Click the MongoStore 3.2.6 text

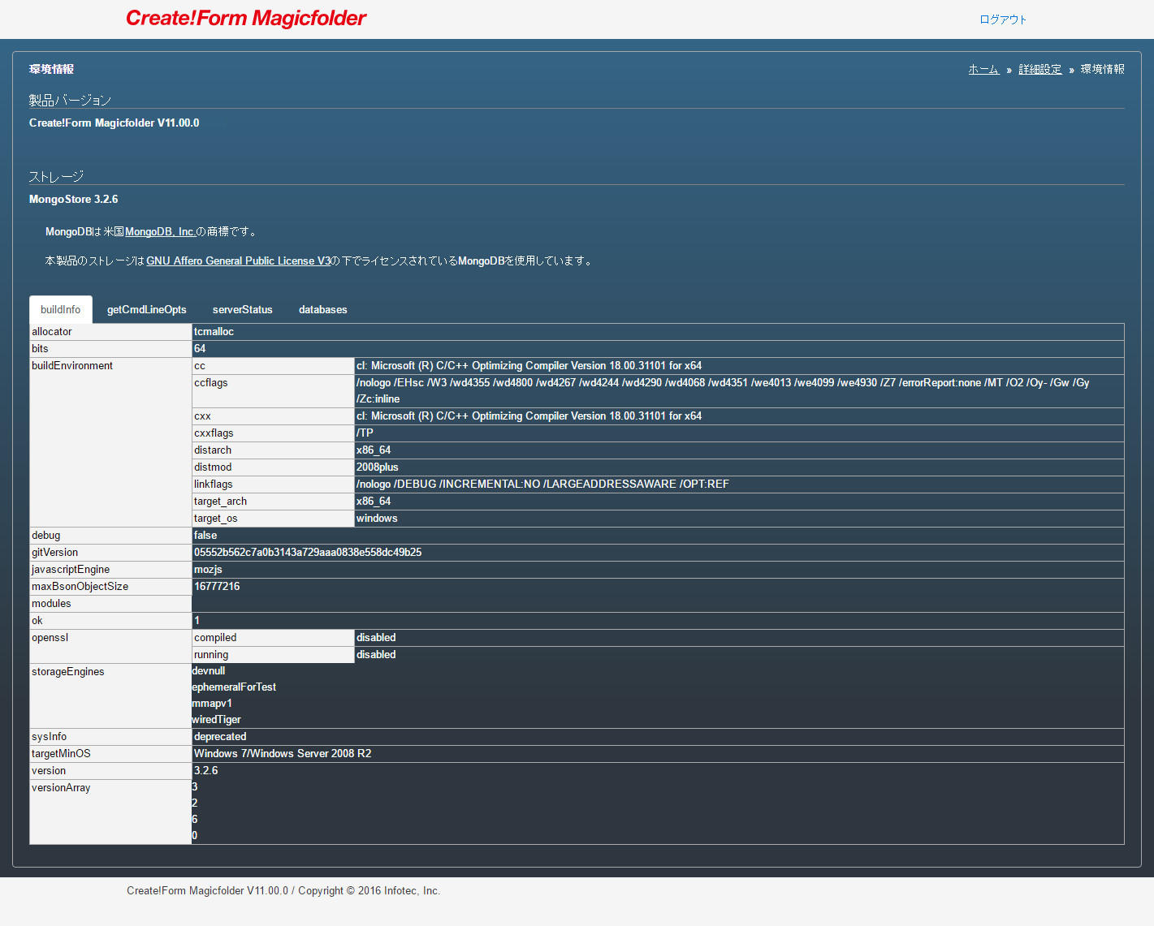tap(74, 199)
